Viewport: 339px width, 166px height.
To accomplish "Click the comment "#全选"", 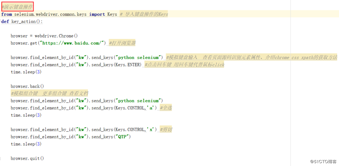I will (x=166, y=108).
